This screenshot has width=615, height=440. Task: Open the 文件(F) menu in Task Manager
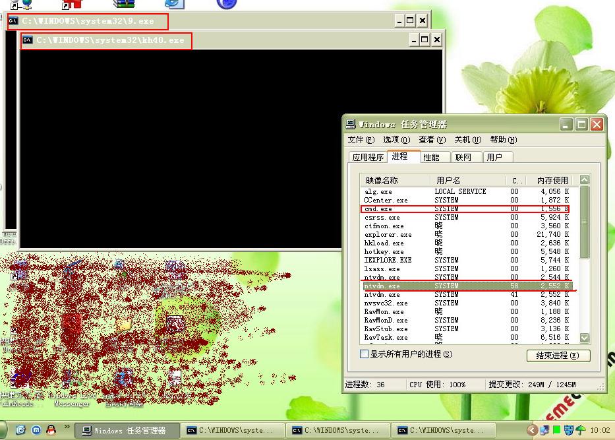point(361,140)
